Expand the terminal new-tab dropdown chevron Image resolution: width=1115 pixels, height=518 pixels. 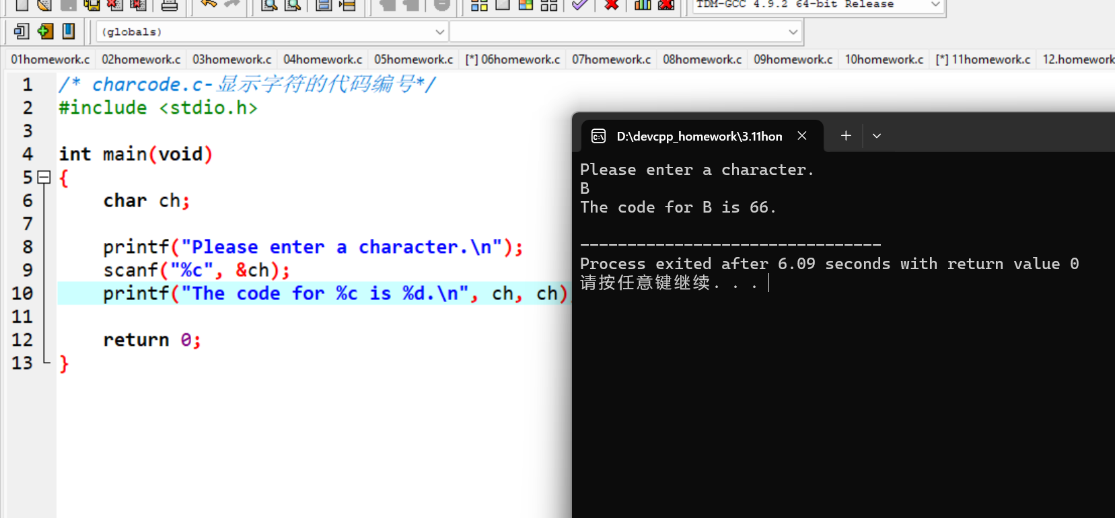tap(877, 136)
